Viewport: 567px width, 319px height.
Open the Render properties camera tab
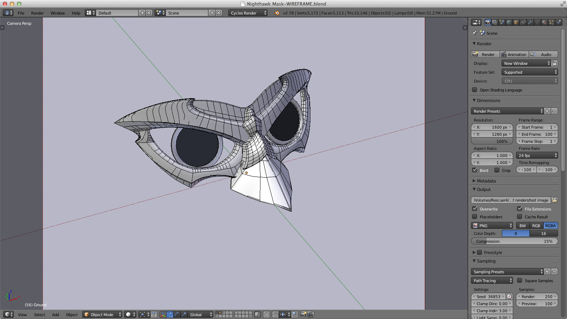coord(488,22)
